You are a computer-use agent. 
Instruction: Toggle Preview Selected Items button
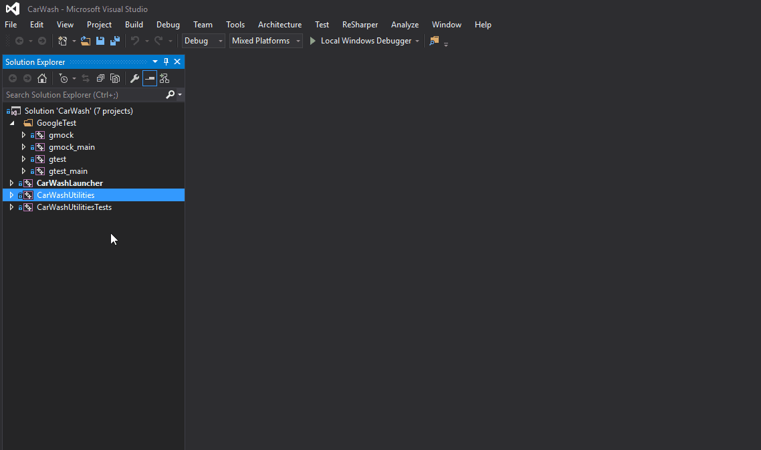click(150, 78)
